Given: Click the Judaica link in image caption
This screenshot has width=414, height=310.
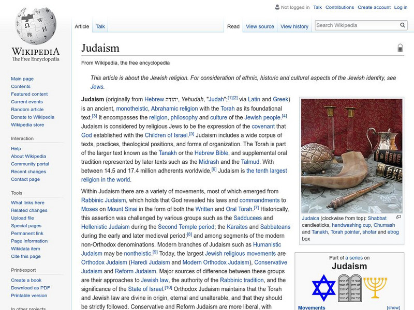Looking at the screenshot, I should tap(310, 218).
